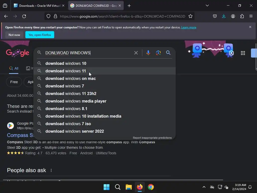Click Yes, open Firefox button
Screen dimensions: 257x193
40,35
